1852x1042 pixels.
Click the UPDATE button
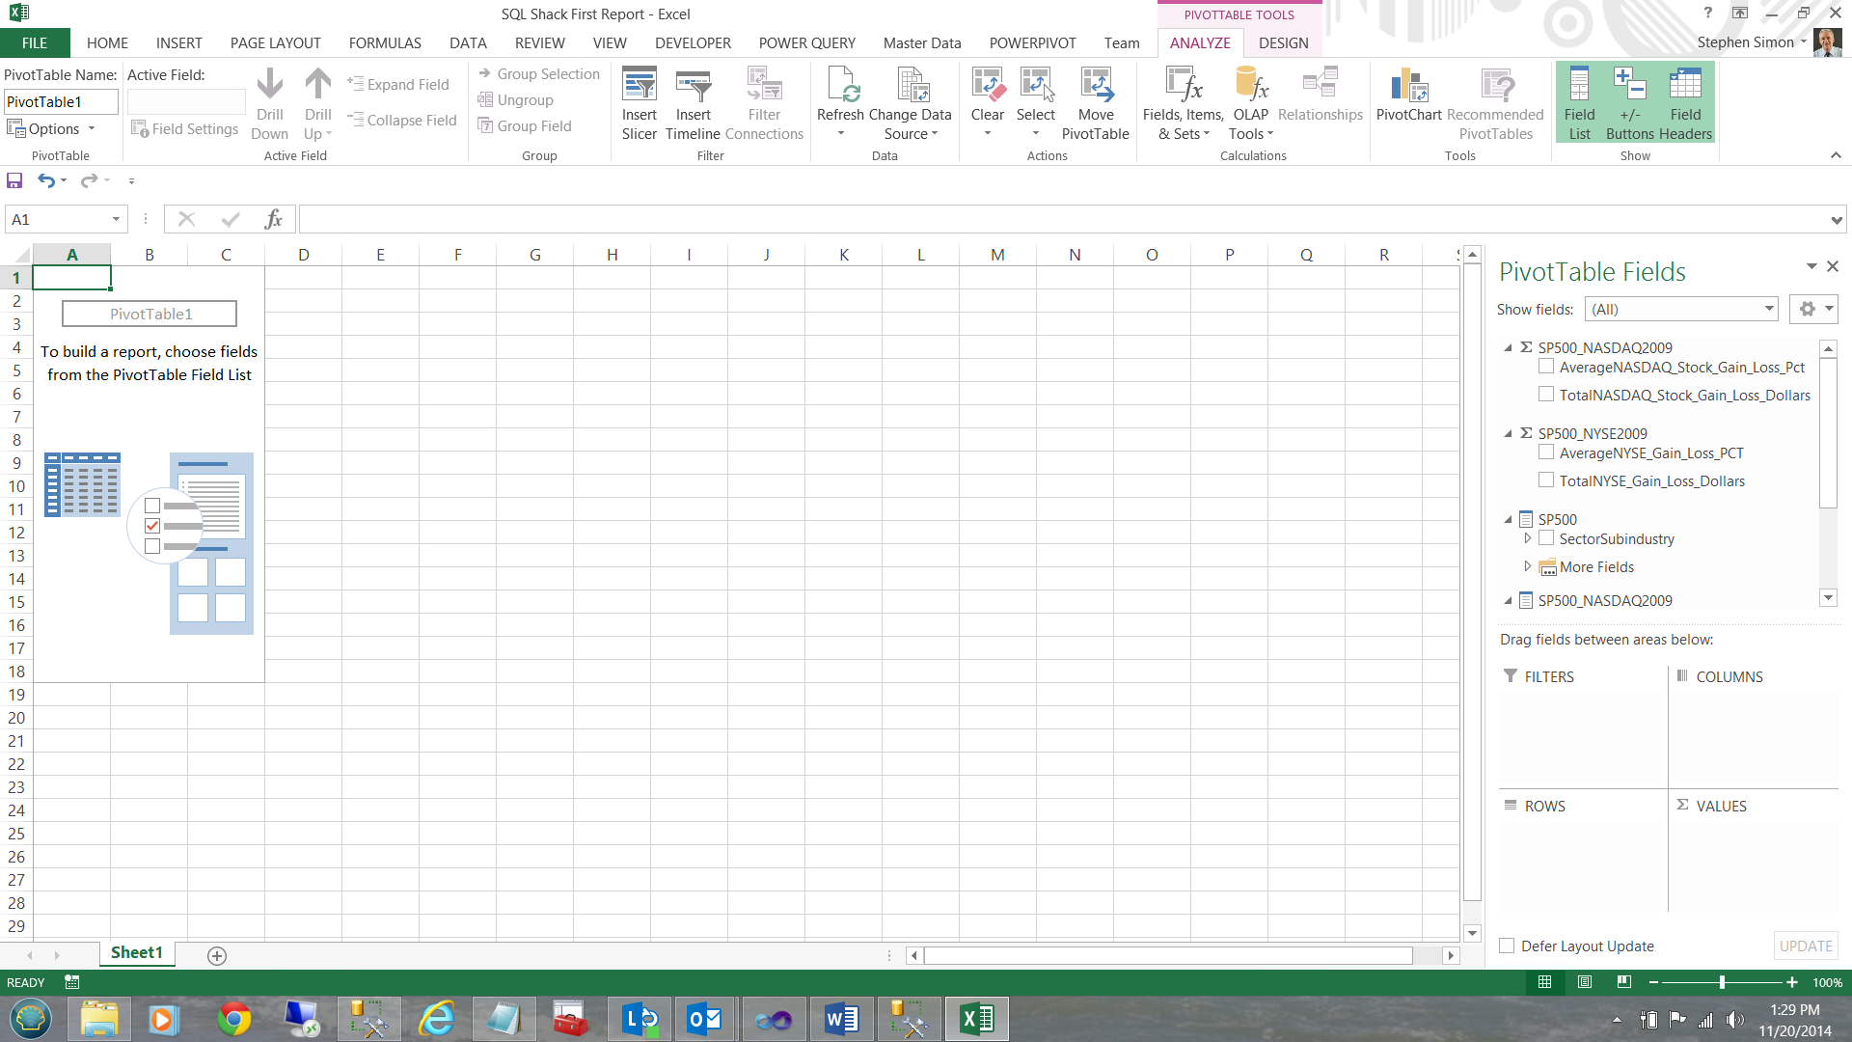click(x=1805, y=946)
